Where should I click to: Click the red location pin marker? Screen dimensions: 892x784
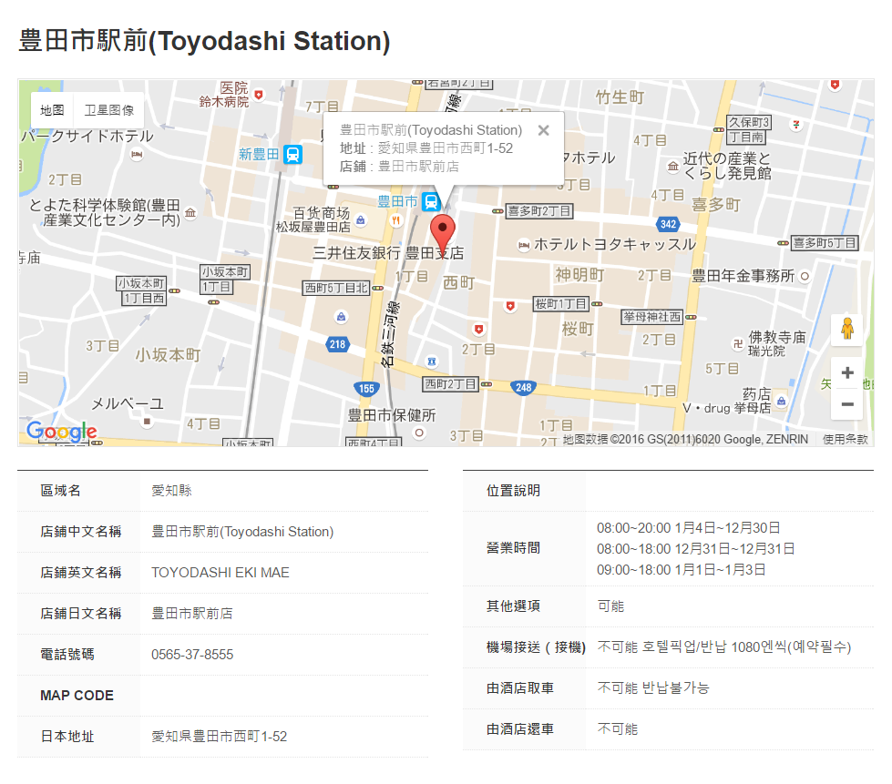click(x=442, y=237)
